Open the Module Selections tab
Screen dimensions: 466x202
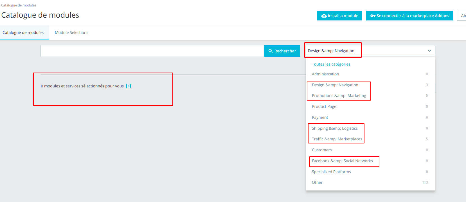pos(71,32)
